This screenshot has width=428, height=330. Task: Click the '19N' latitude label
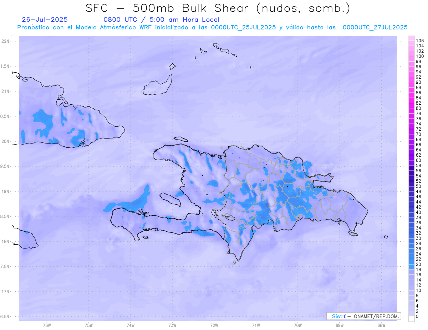pyautogui.click(x=6, y=192)
